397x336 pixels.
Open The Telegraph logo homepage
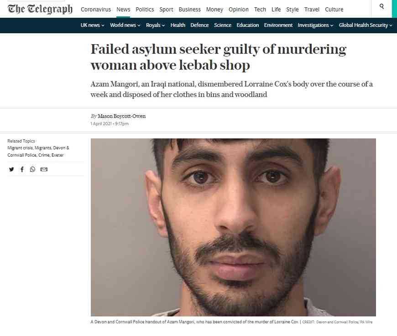(40, 9)
